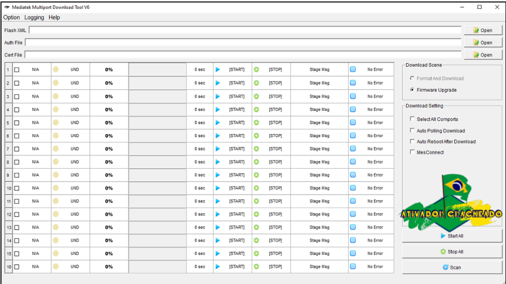The width and height of the screenshot is (506, 284).
Task: Click the Stop All button
Action: 452,252
